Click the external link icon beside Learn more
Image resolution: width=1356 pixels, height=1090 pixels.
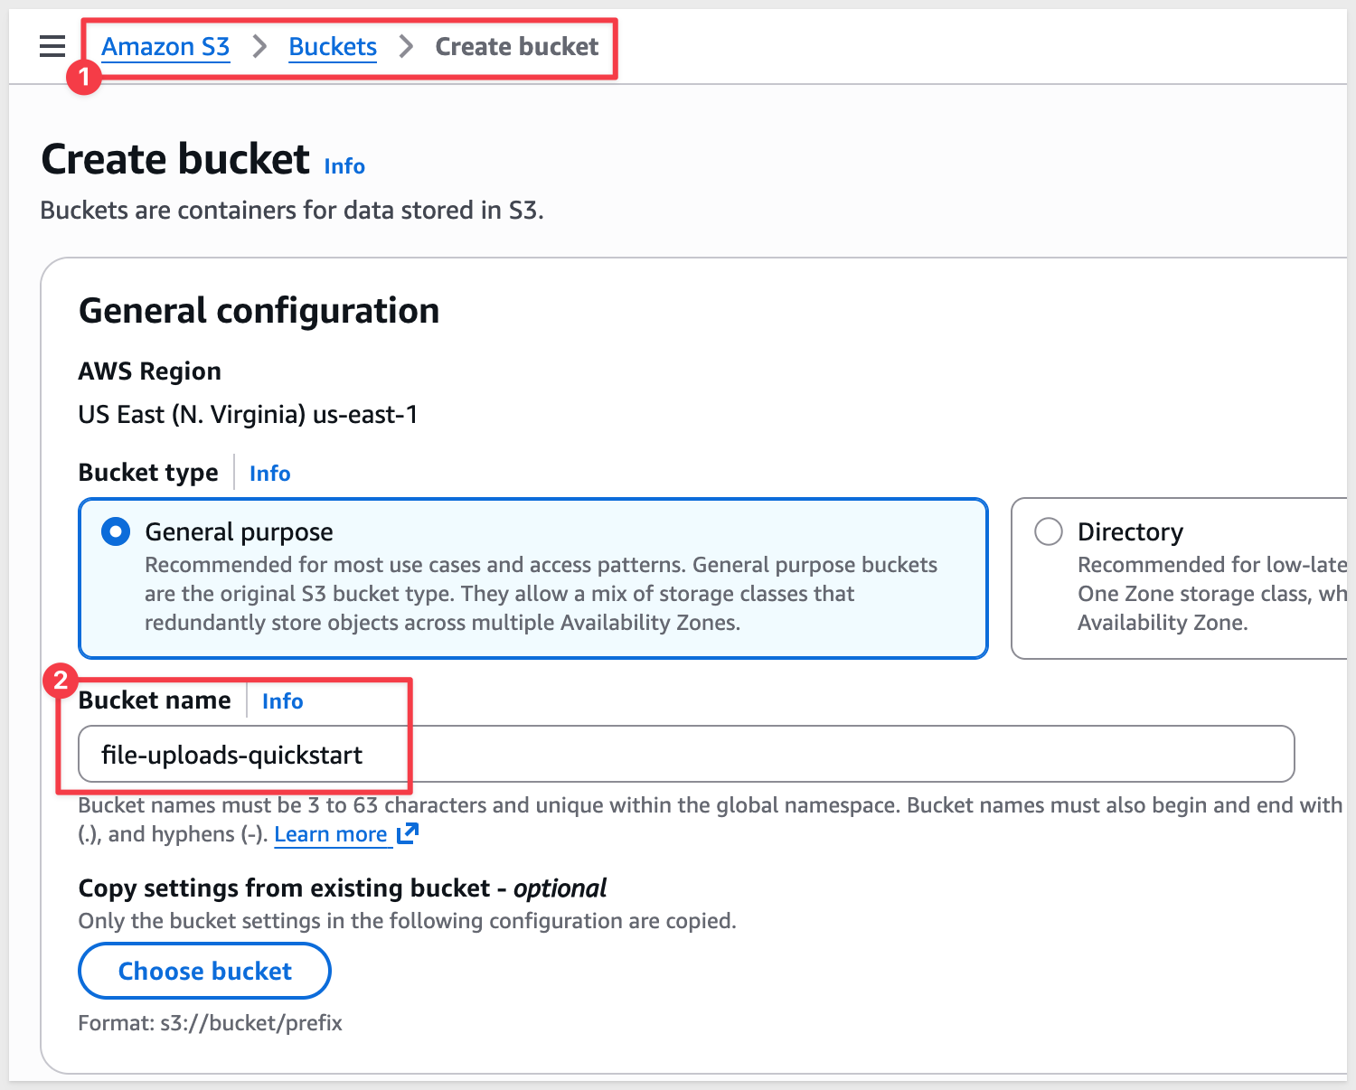[x=408, y=833]
